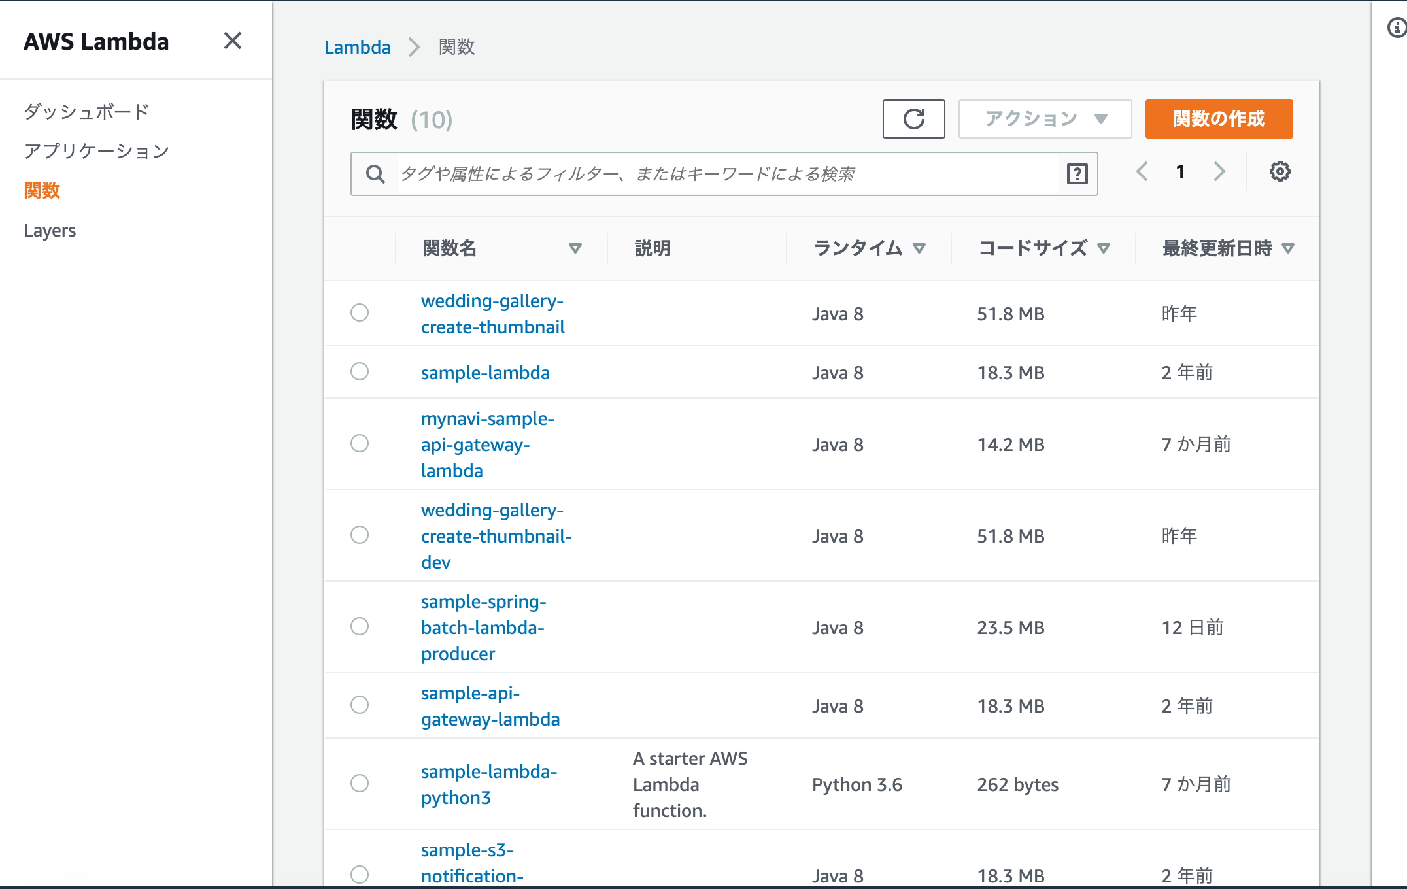Click the search magnifier icon

(x=375, y=174)
